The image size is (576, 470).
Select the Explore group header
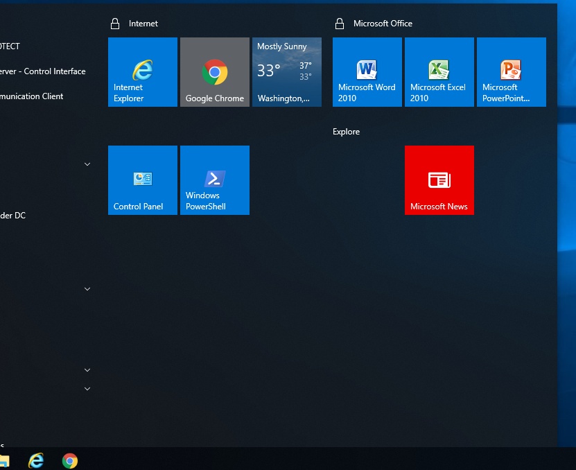click(x=346, y=132)
